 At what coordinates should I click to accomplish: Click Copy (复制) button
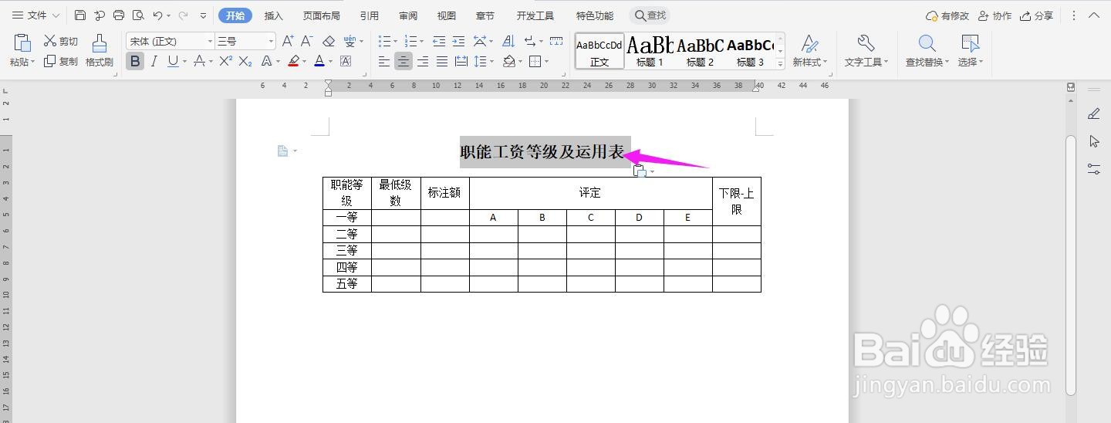(60, 61)
